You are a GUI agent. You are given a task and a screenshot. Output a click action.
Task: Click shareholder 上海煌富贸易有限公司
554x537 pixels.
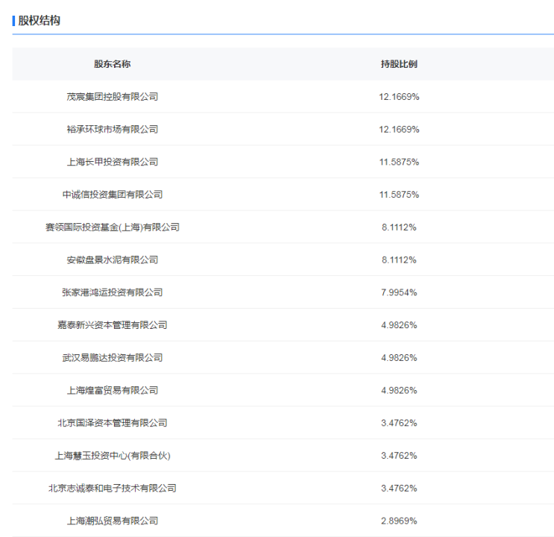(x=113, y=390)
